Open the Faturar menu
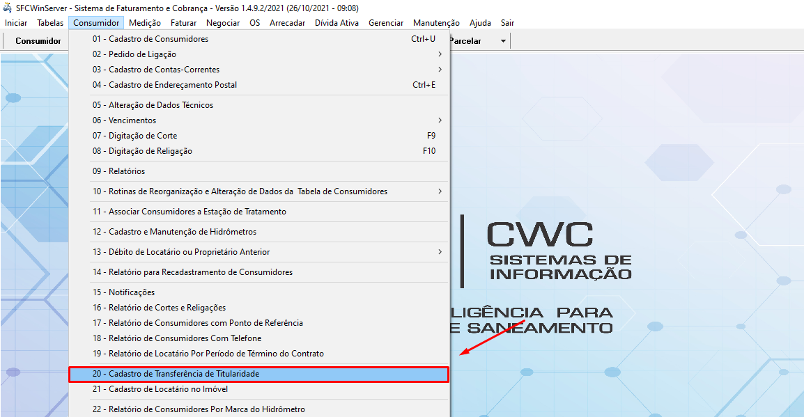The height and width of the screenshot is (417, 804). coord(183,23)
